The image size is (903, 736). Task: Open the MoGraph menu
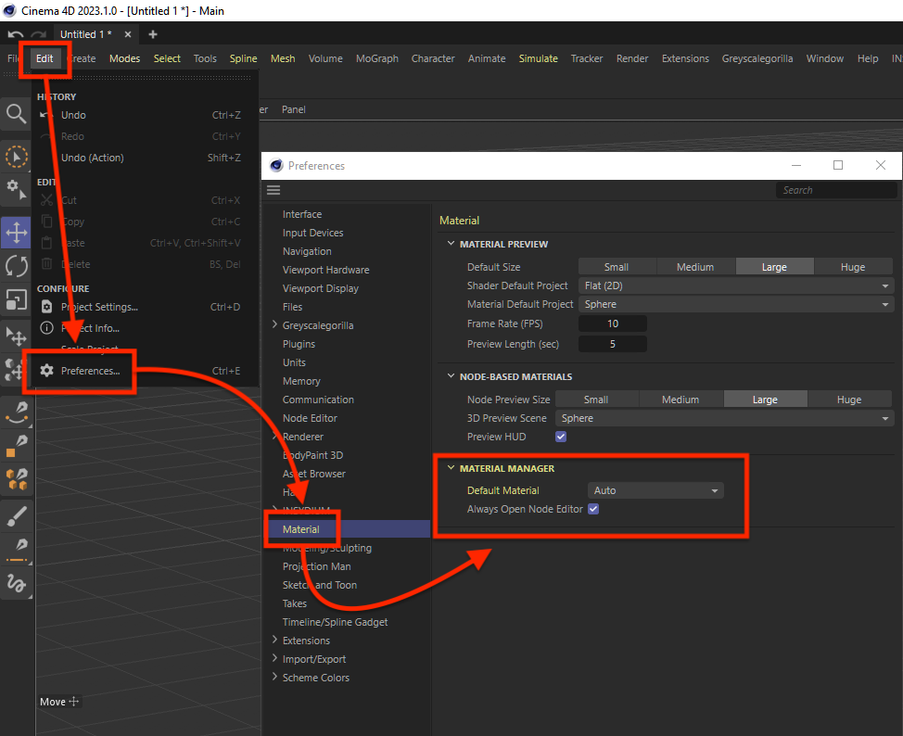coord(377,58)
